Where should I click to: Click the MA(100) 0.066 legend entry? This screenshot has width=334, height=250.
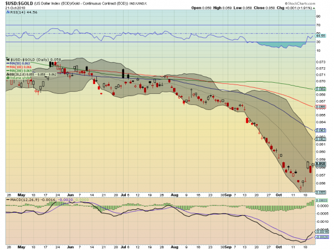[21, 67]
